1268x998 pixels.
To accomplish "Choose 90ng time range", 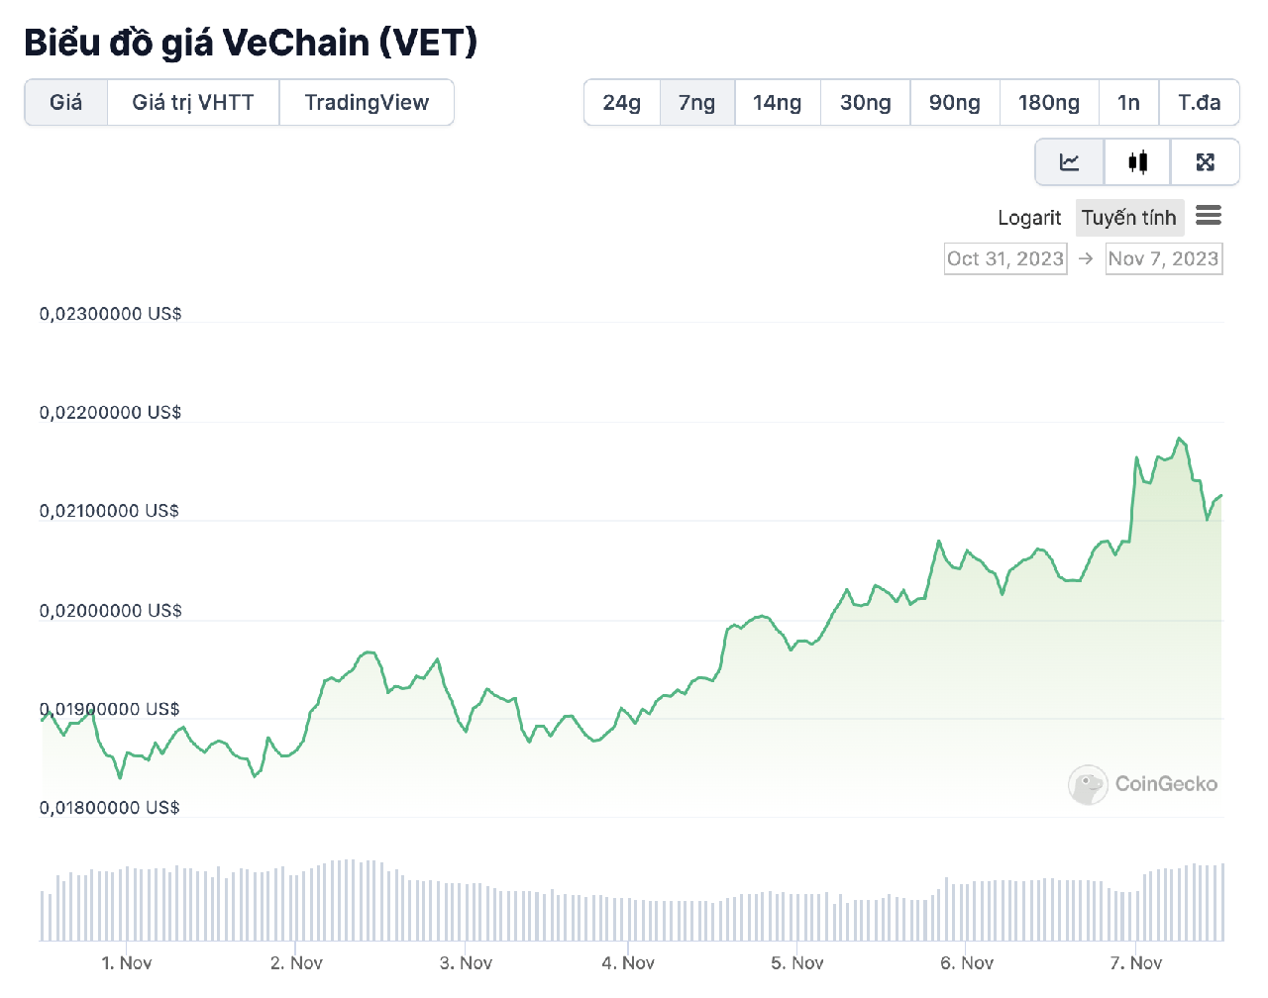I will tap(955, 102).
